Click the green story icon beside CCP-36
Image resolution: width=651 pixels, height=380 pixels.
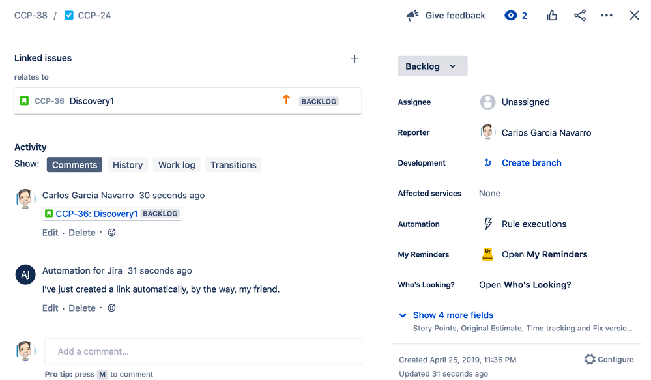point(25,101)
